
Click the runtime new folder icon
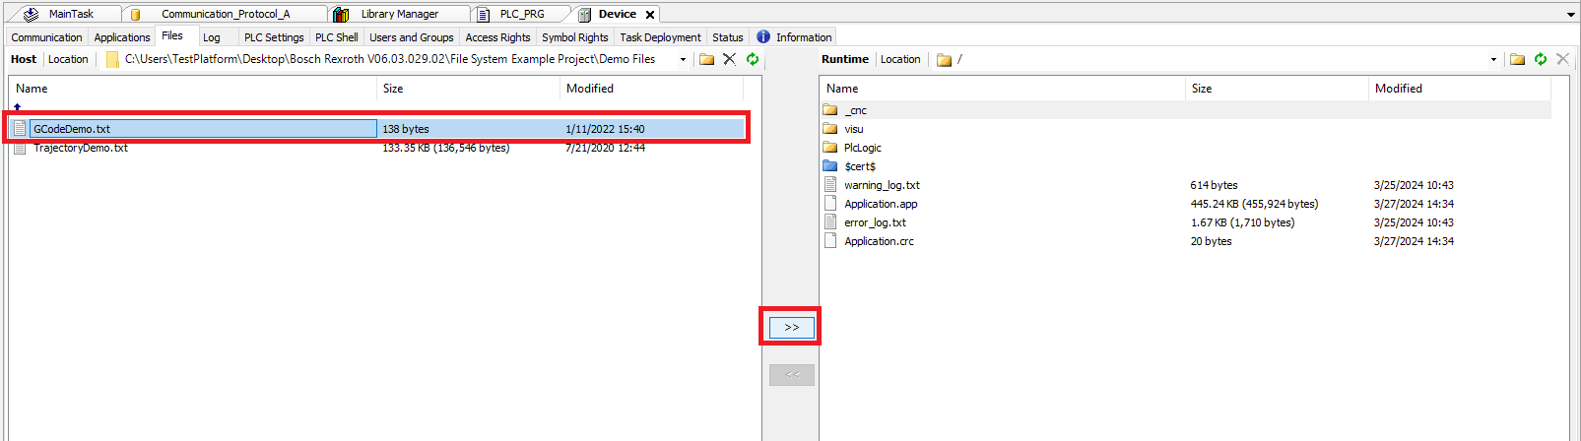tap(1517, 59)
